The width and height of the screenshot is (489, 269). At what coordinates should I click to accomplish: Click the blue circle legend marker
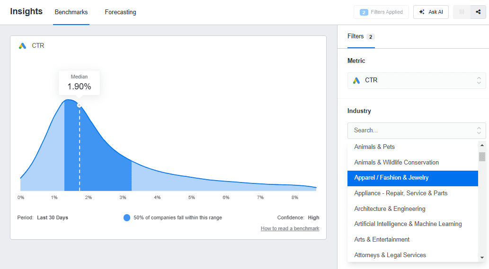click(x=127, y=217)
